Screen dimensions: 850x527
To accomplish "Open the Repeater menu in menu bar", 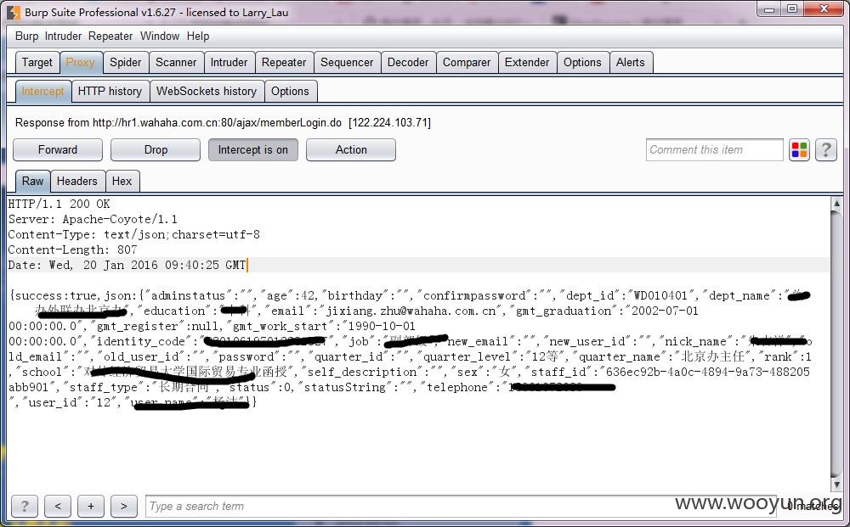I will [x=110, y=36].
